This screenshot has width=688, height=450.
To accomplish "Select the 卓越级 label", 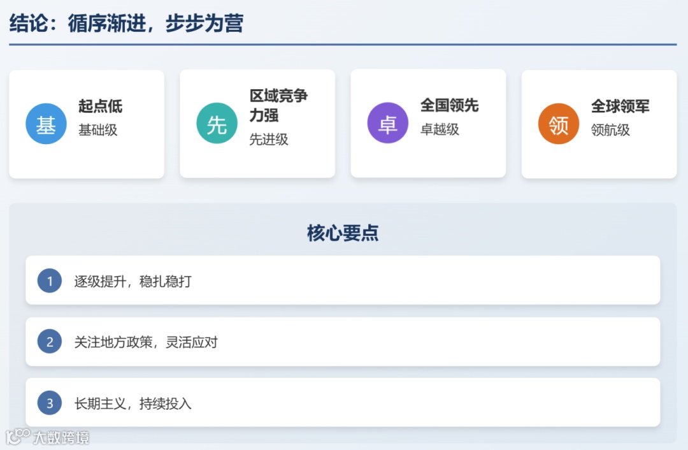I will point(440,129).
